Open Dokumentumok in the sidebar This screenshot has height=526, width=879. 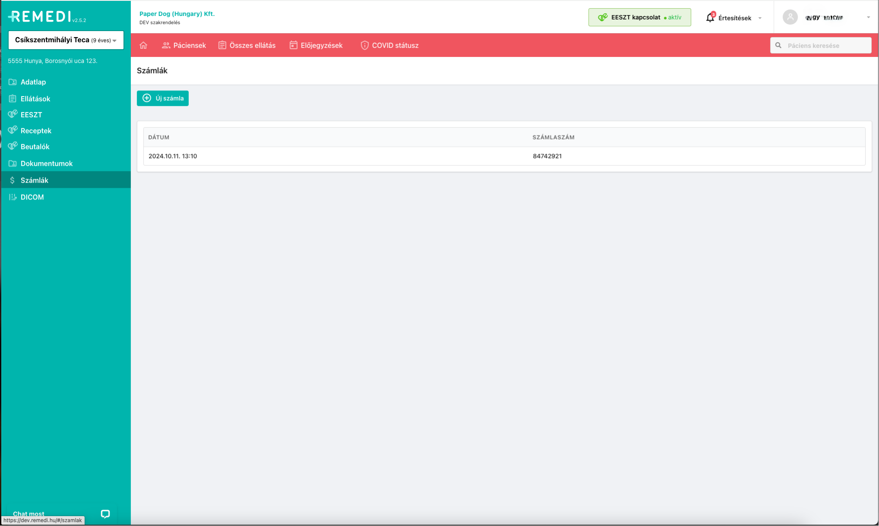tap(46, 164)
